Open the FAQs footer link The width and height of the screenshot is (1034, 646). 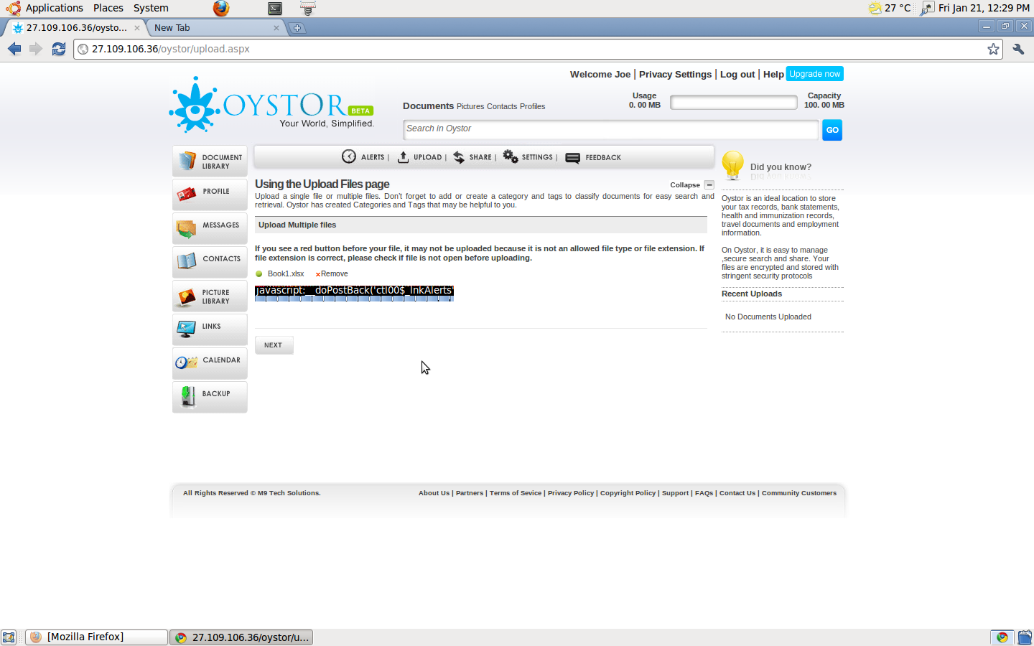(x=704, y=493)
